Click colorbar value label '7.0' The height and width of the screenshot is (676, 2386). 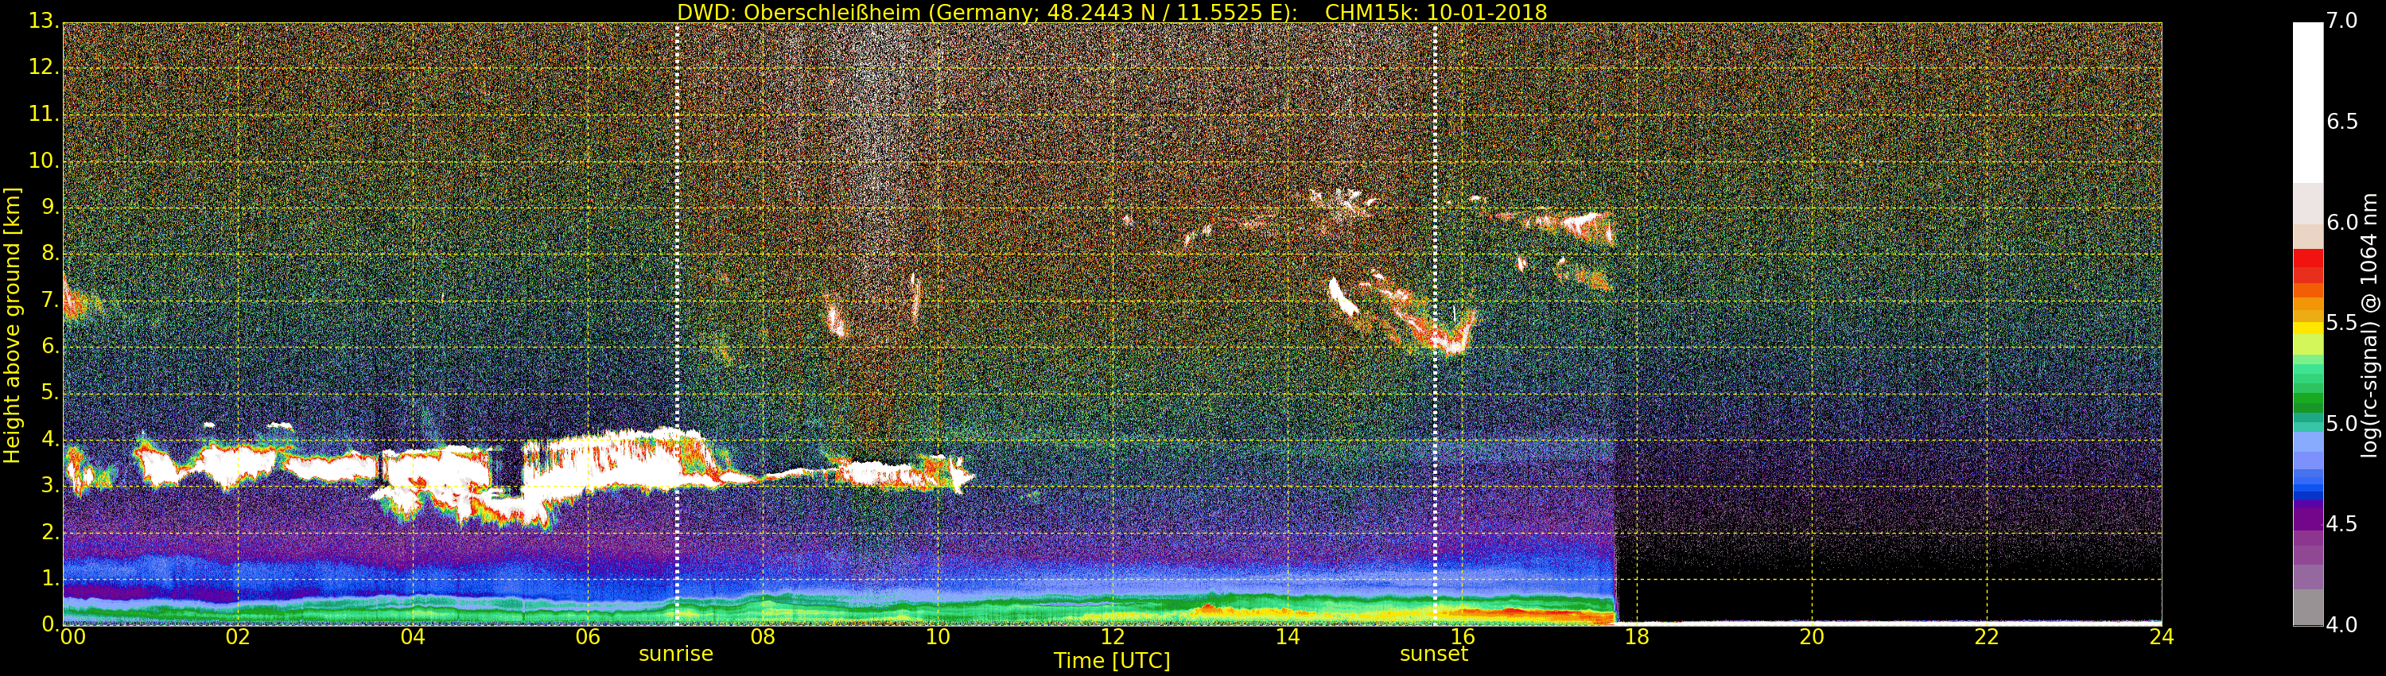2342,21
